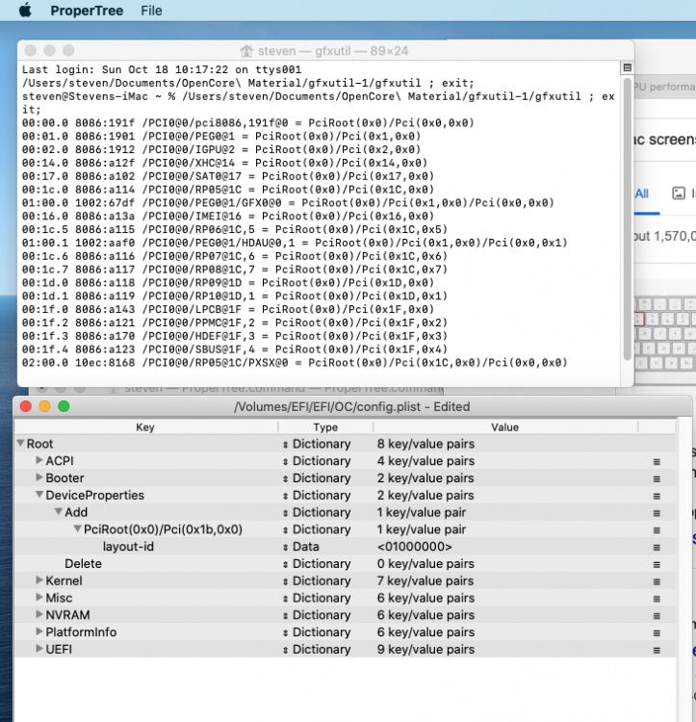Collapse the Root dictionary
This screenshot has height=722, width=696.
click(x=20, y=443)
